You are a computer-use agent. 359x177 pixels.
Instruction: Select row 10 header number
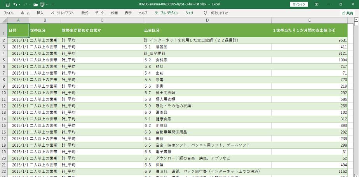tap(3, 93)
